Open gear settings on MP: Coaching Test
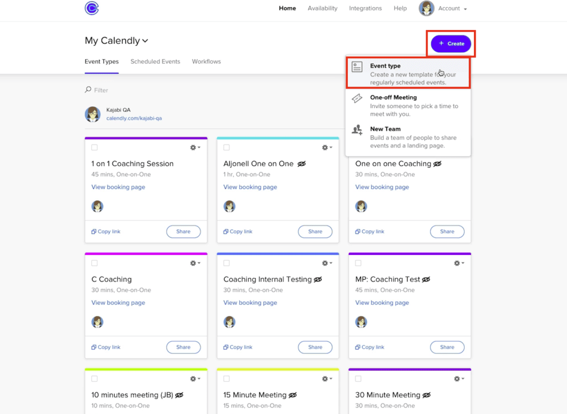 459,263
